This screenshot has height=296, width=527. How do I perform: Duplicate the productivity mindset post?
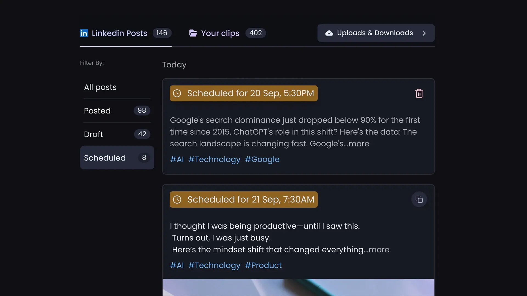419,199
